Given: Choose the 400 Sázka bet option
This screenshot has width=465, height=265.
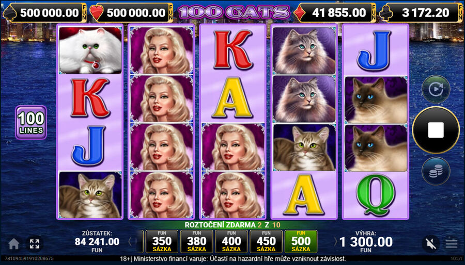Looking at the screenshot, I should (231, 242).
